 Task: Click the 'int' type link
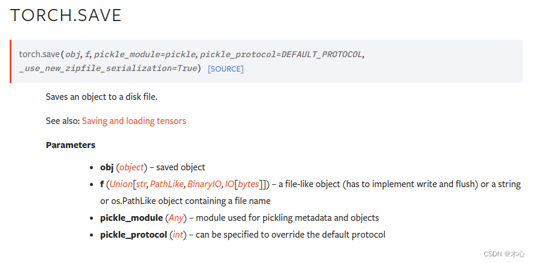click(178, 235)
